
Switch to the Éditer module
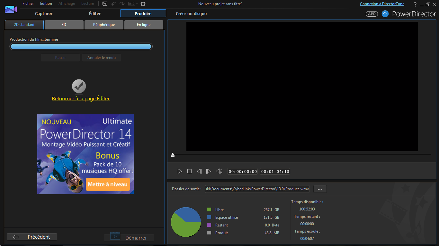(95, 13)
